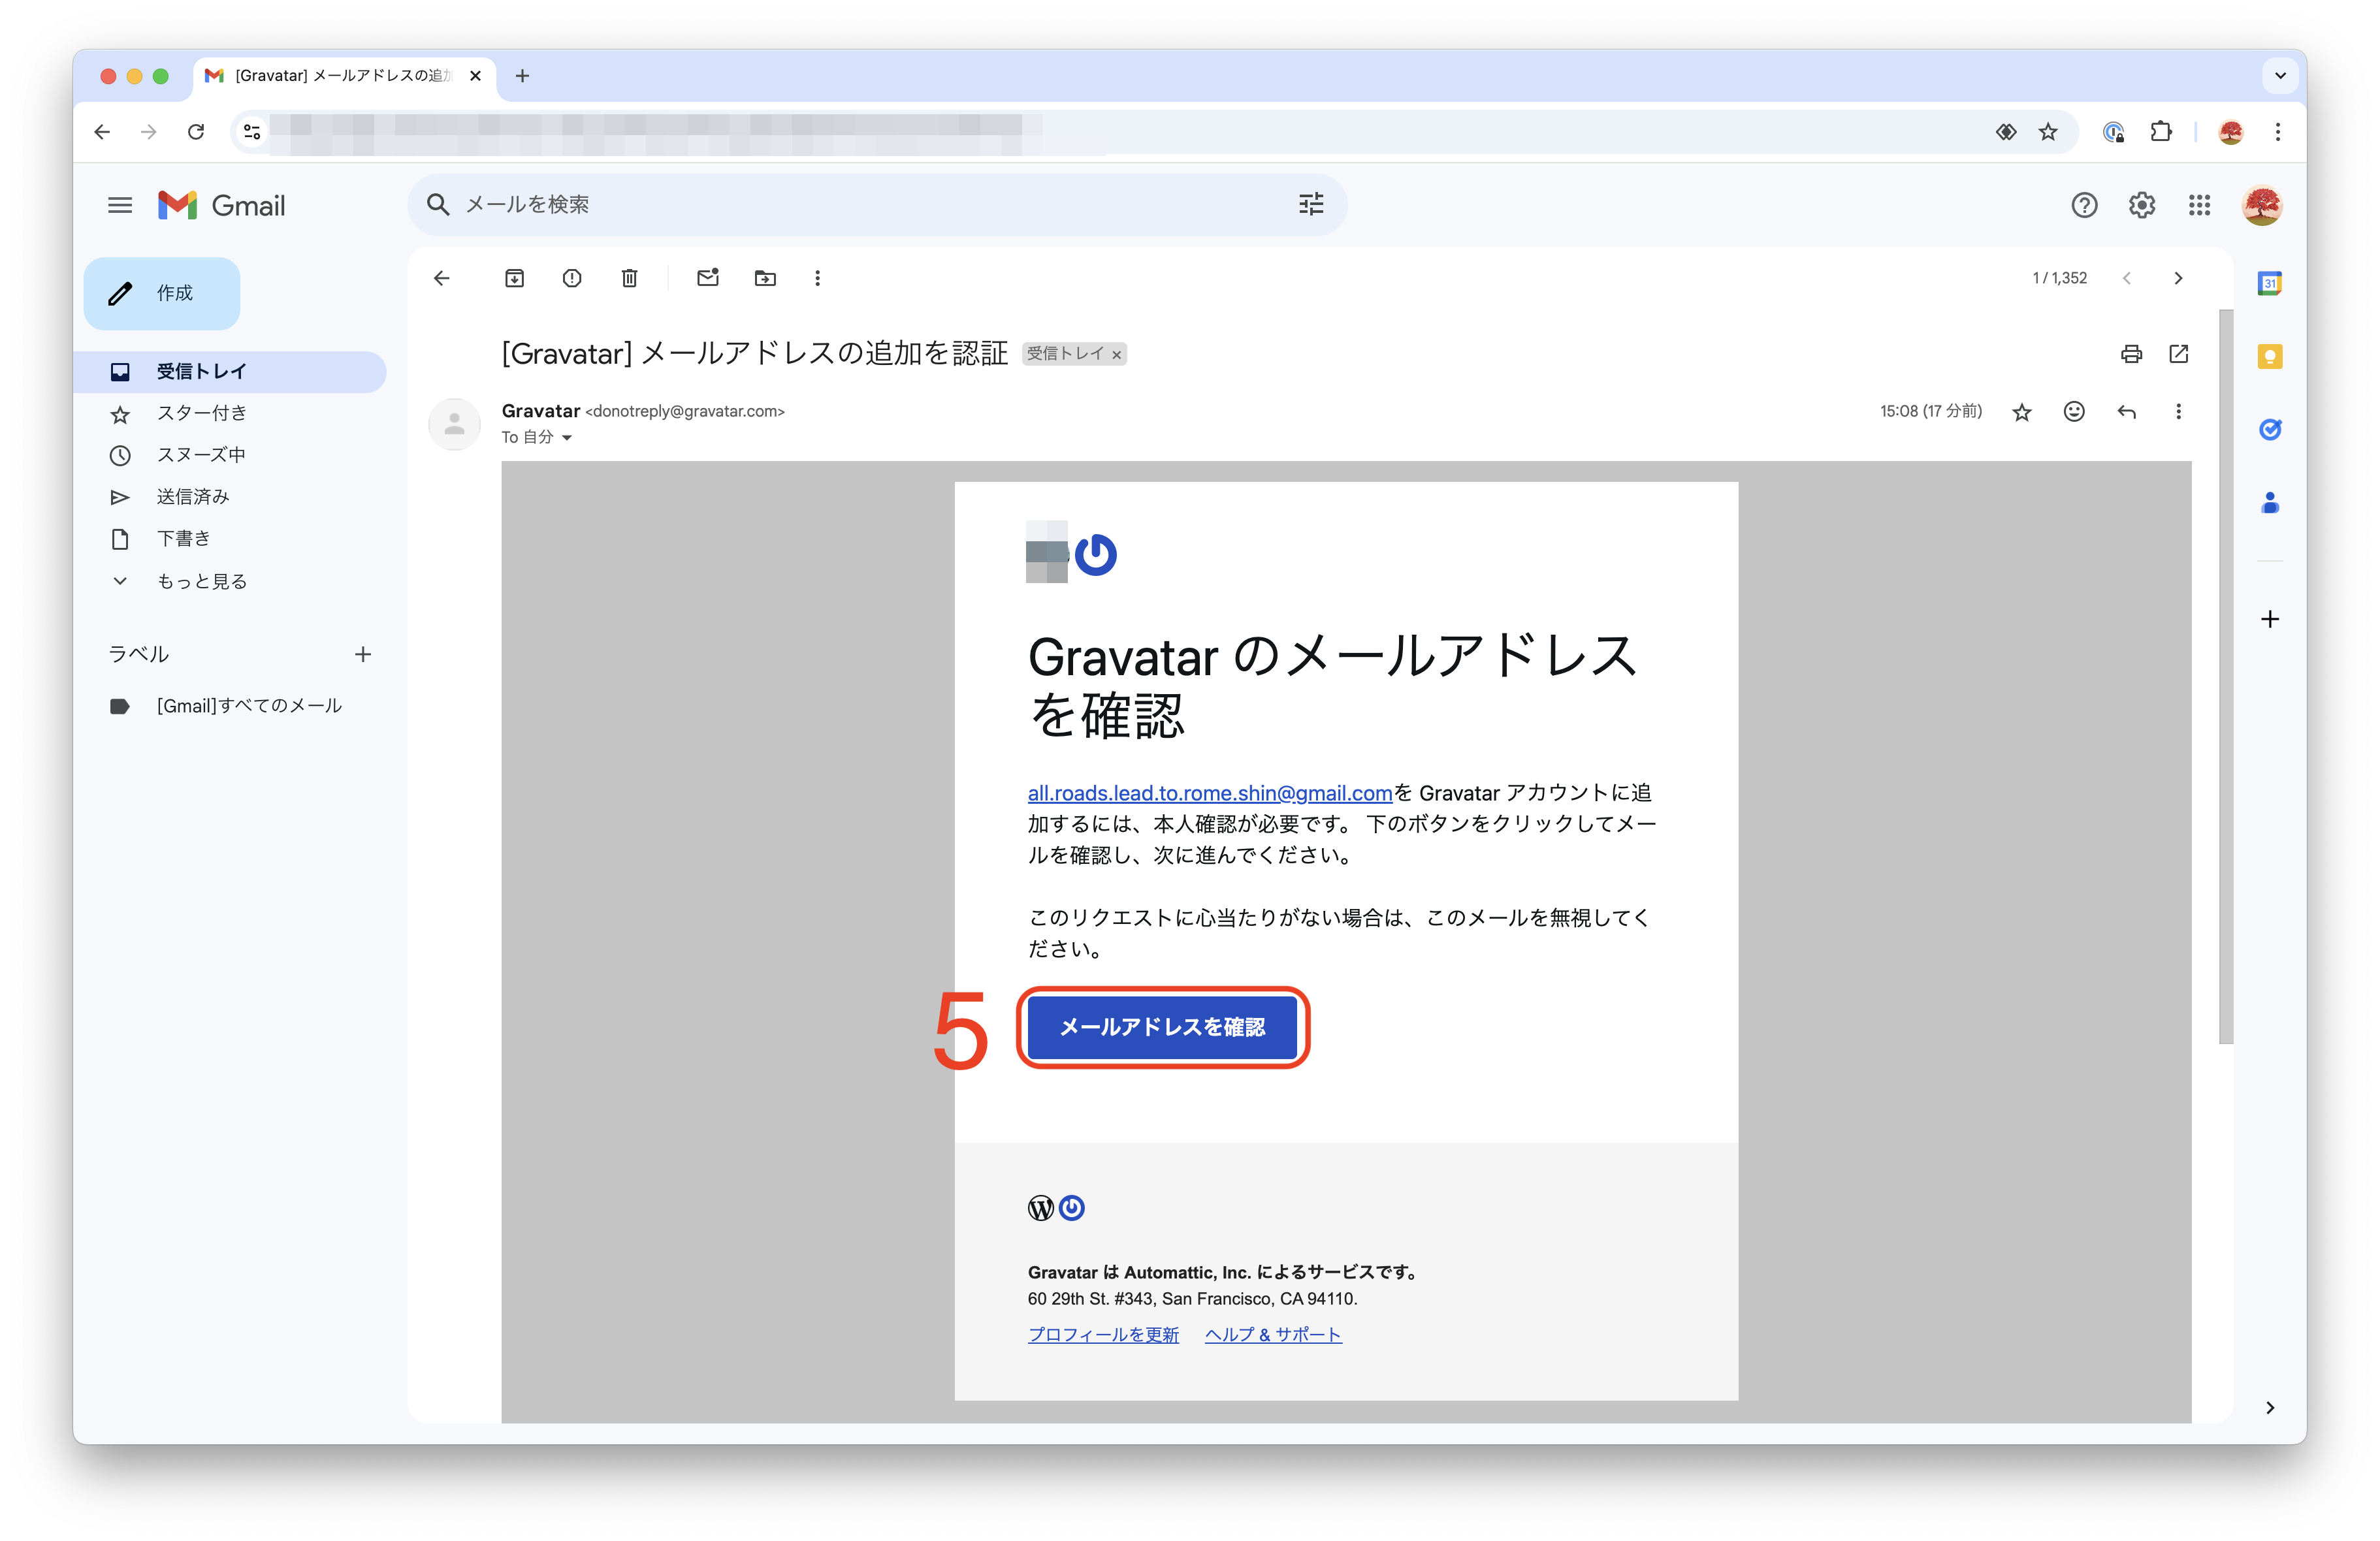The width and height of the screenshot is (2380, 1541).
Task: Print all messages icon
Action: (2131, 354)
